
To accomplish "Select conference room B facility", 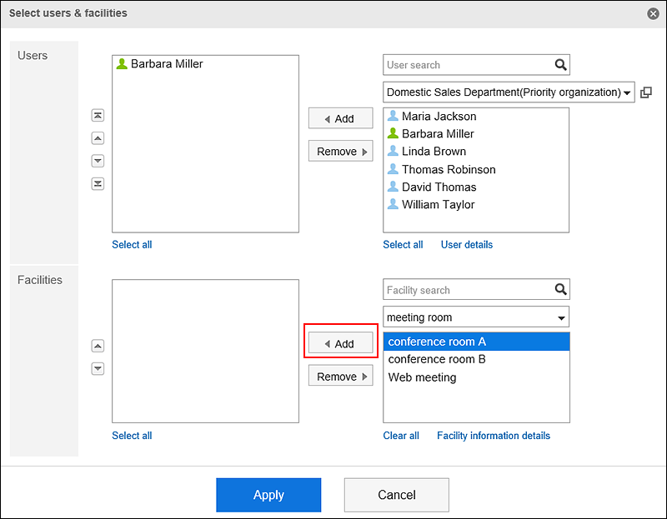I will (476, 359).
